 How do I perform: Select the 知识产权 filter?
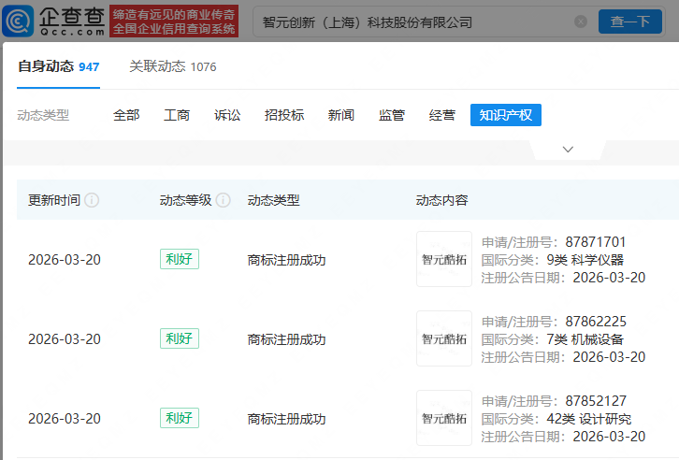tap(506, 115)
